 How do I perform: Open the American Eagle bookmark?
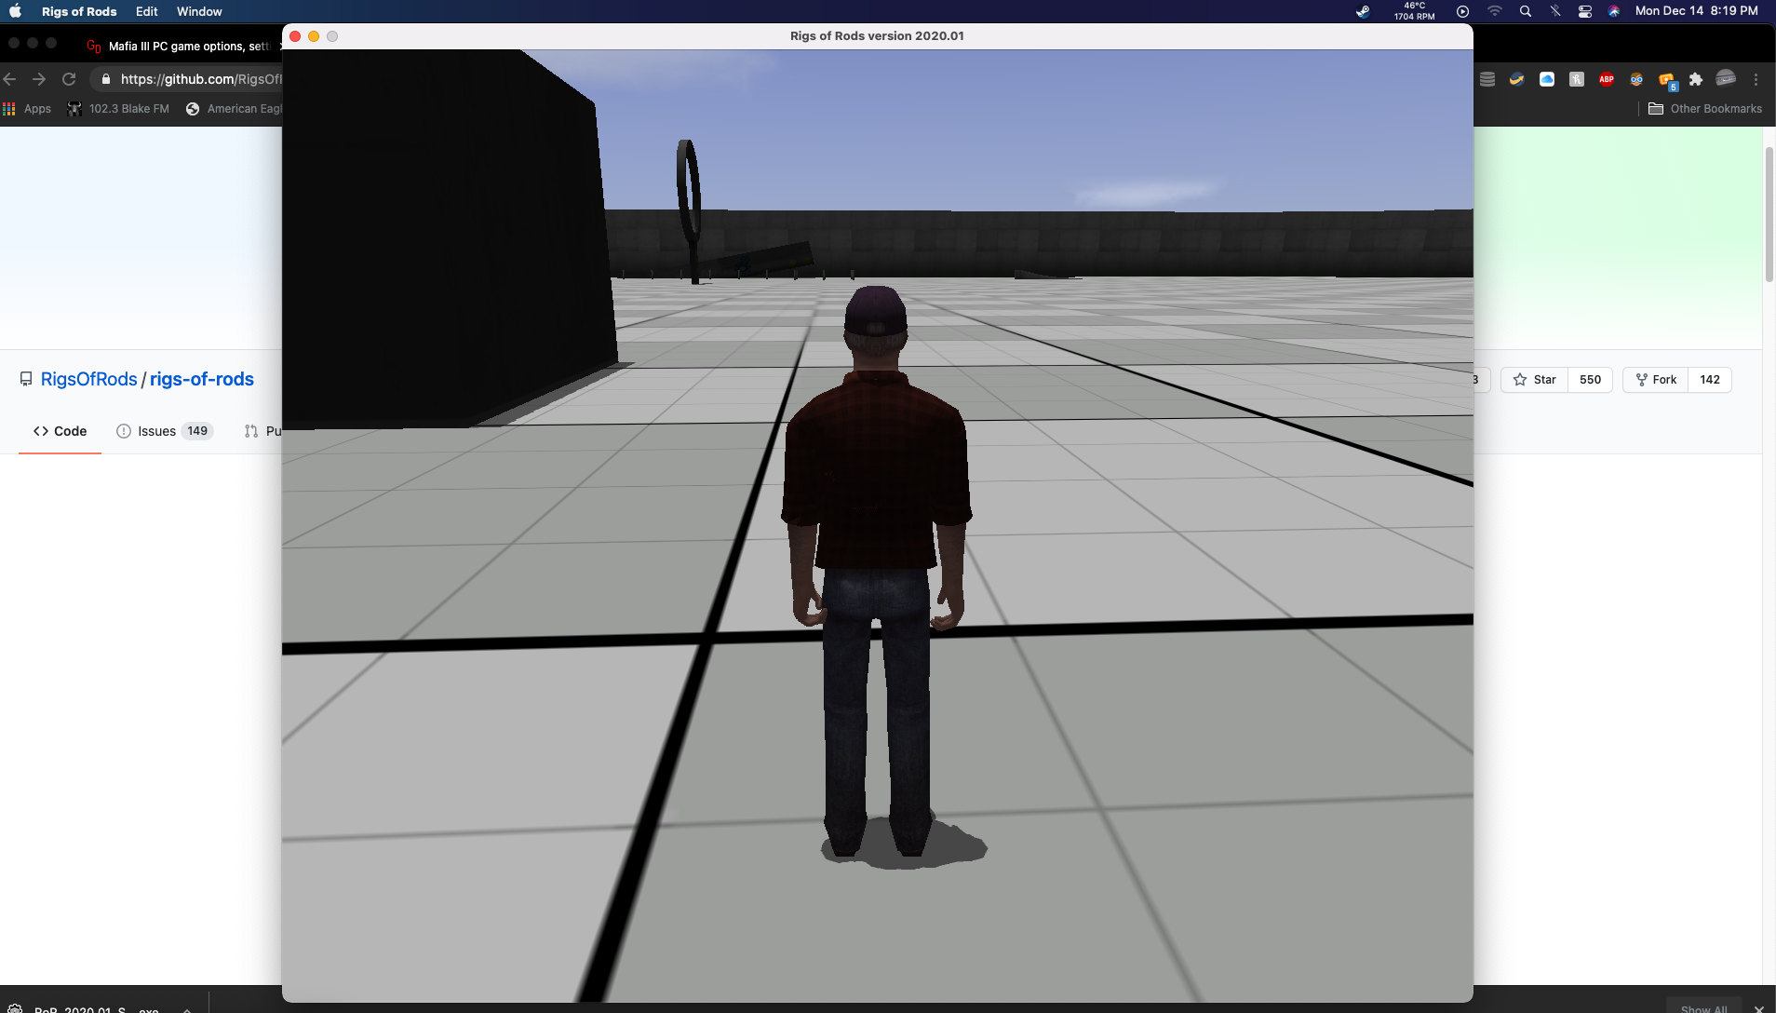point(235,109)
